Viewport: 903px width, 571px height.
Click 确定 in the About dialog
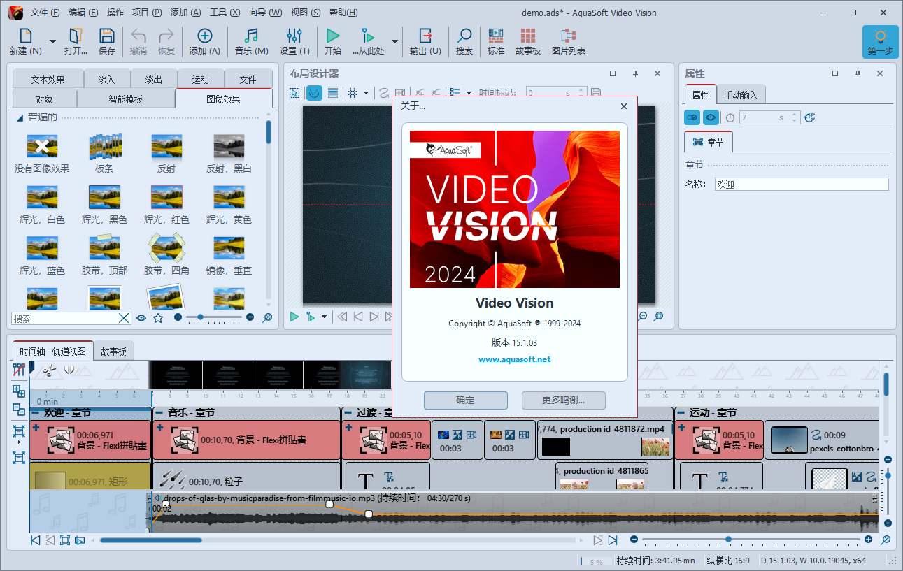tap(466, 400)
